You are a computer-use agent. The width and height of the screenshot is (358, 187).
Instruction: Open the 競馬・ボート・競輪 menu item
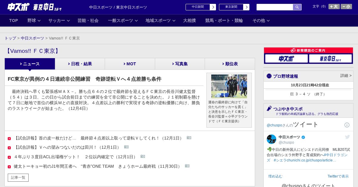tap(224, 20)
